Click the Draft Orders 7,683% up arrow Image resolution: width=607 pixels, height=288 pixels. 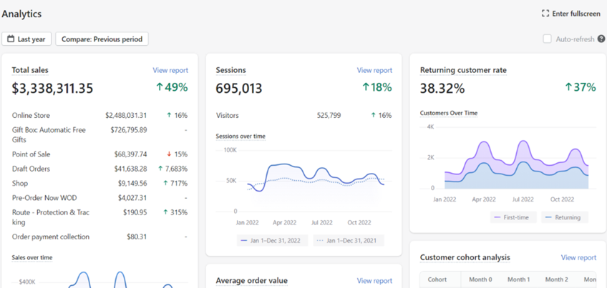coord(160,169)
